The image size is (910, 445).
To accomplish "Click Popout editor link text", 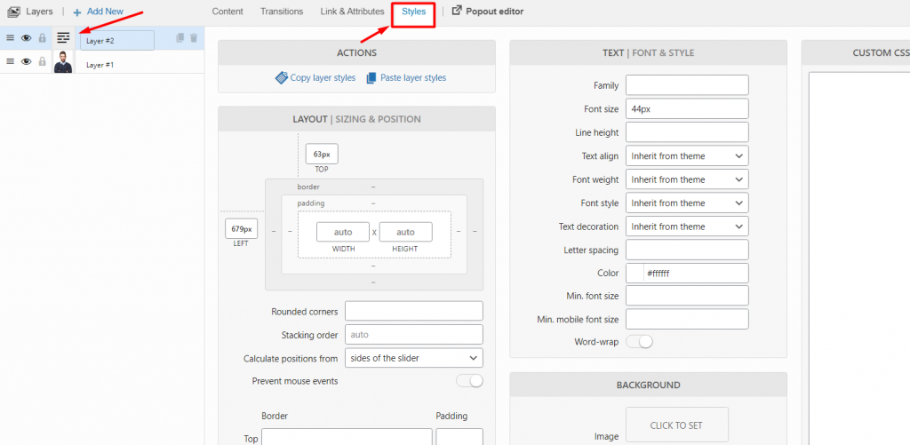I will (494, 11).
